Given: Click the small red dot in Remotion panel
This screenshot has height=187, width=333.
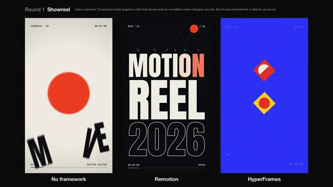Looking at the screenshot, I should [x=194, y=29].
